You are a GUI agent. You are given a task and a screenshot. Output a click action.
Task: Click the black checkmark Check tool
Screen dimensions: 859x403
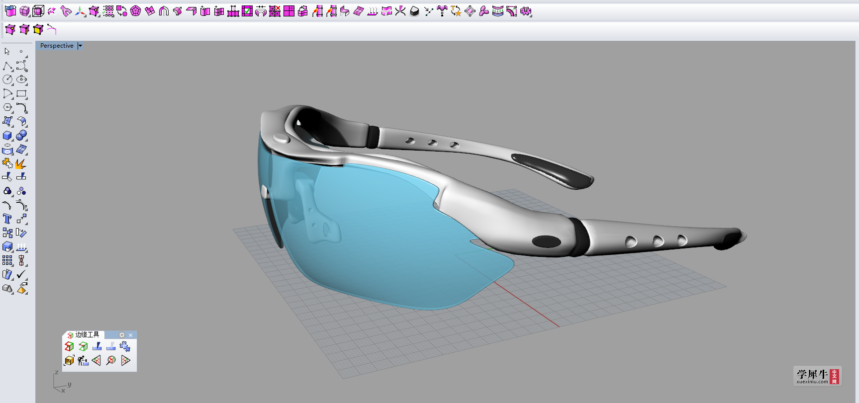click(x=21, y=274)
